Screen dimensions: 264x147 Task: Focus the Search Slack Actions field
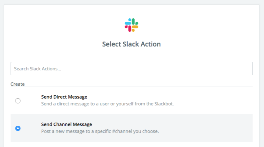[x=132, y=69]
